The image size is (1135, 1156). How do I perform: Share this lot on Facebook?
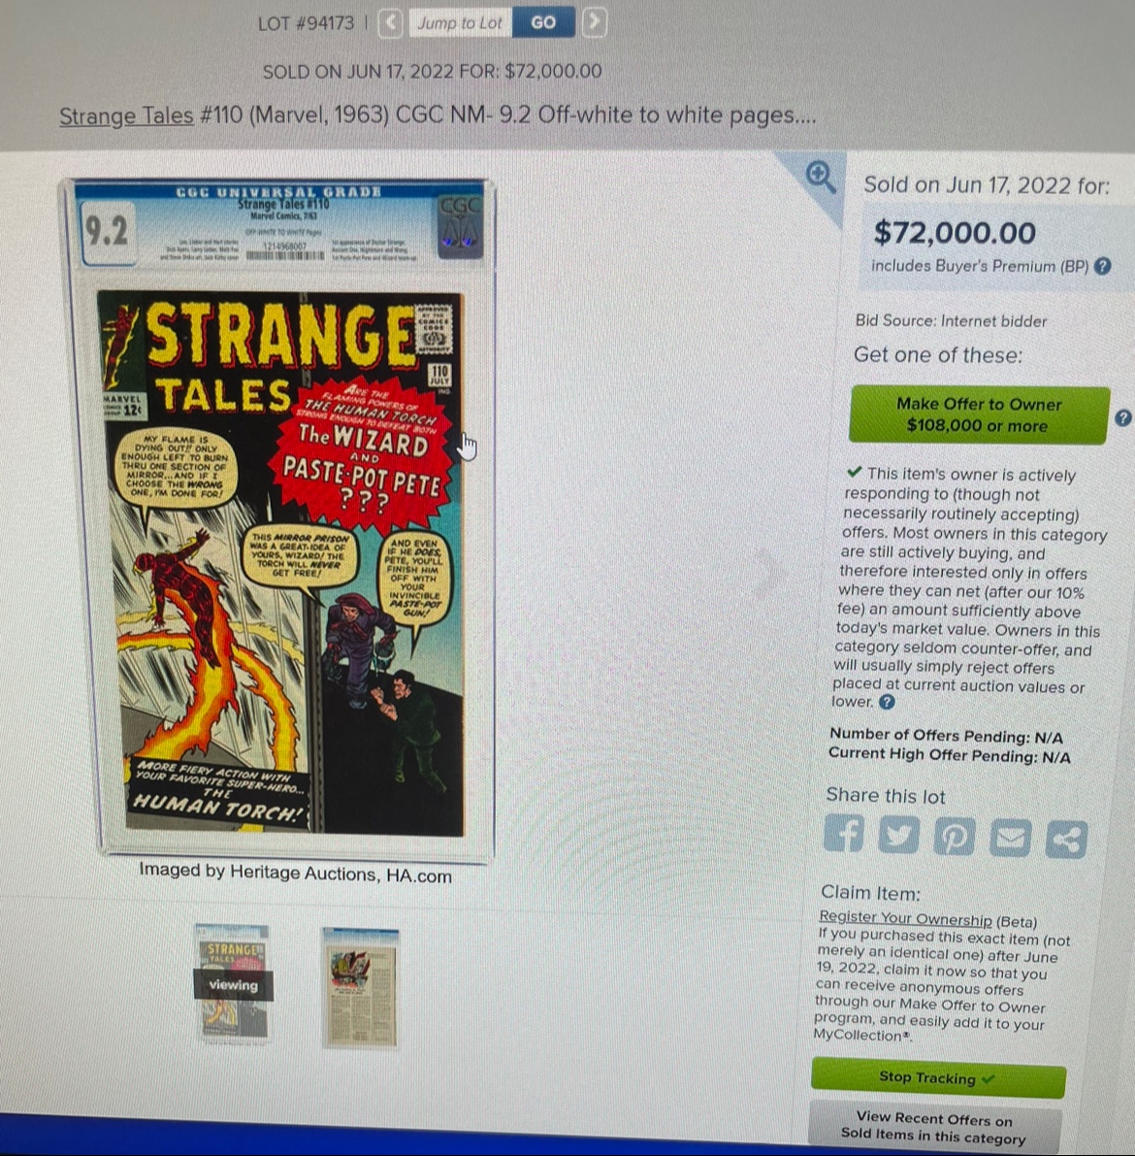pos(844,834)
